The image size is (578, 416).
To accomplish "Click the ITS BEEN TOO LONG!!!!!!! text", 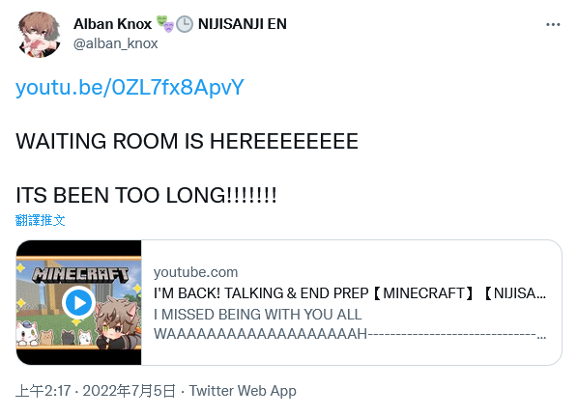I will pyautogui.click(x=146, y=195).
